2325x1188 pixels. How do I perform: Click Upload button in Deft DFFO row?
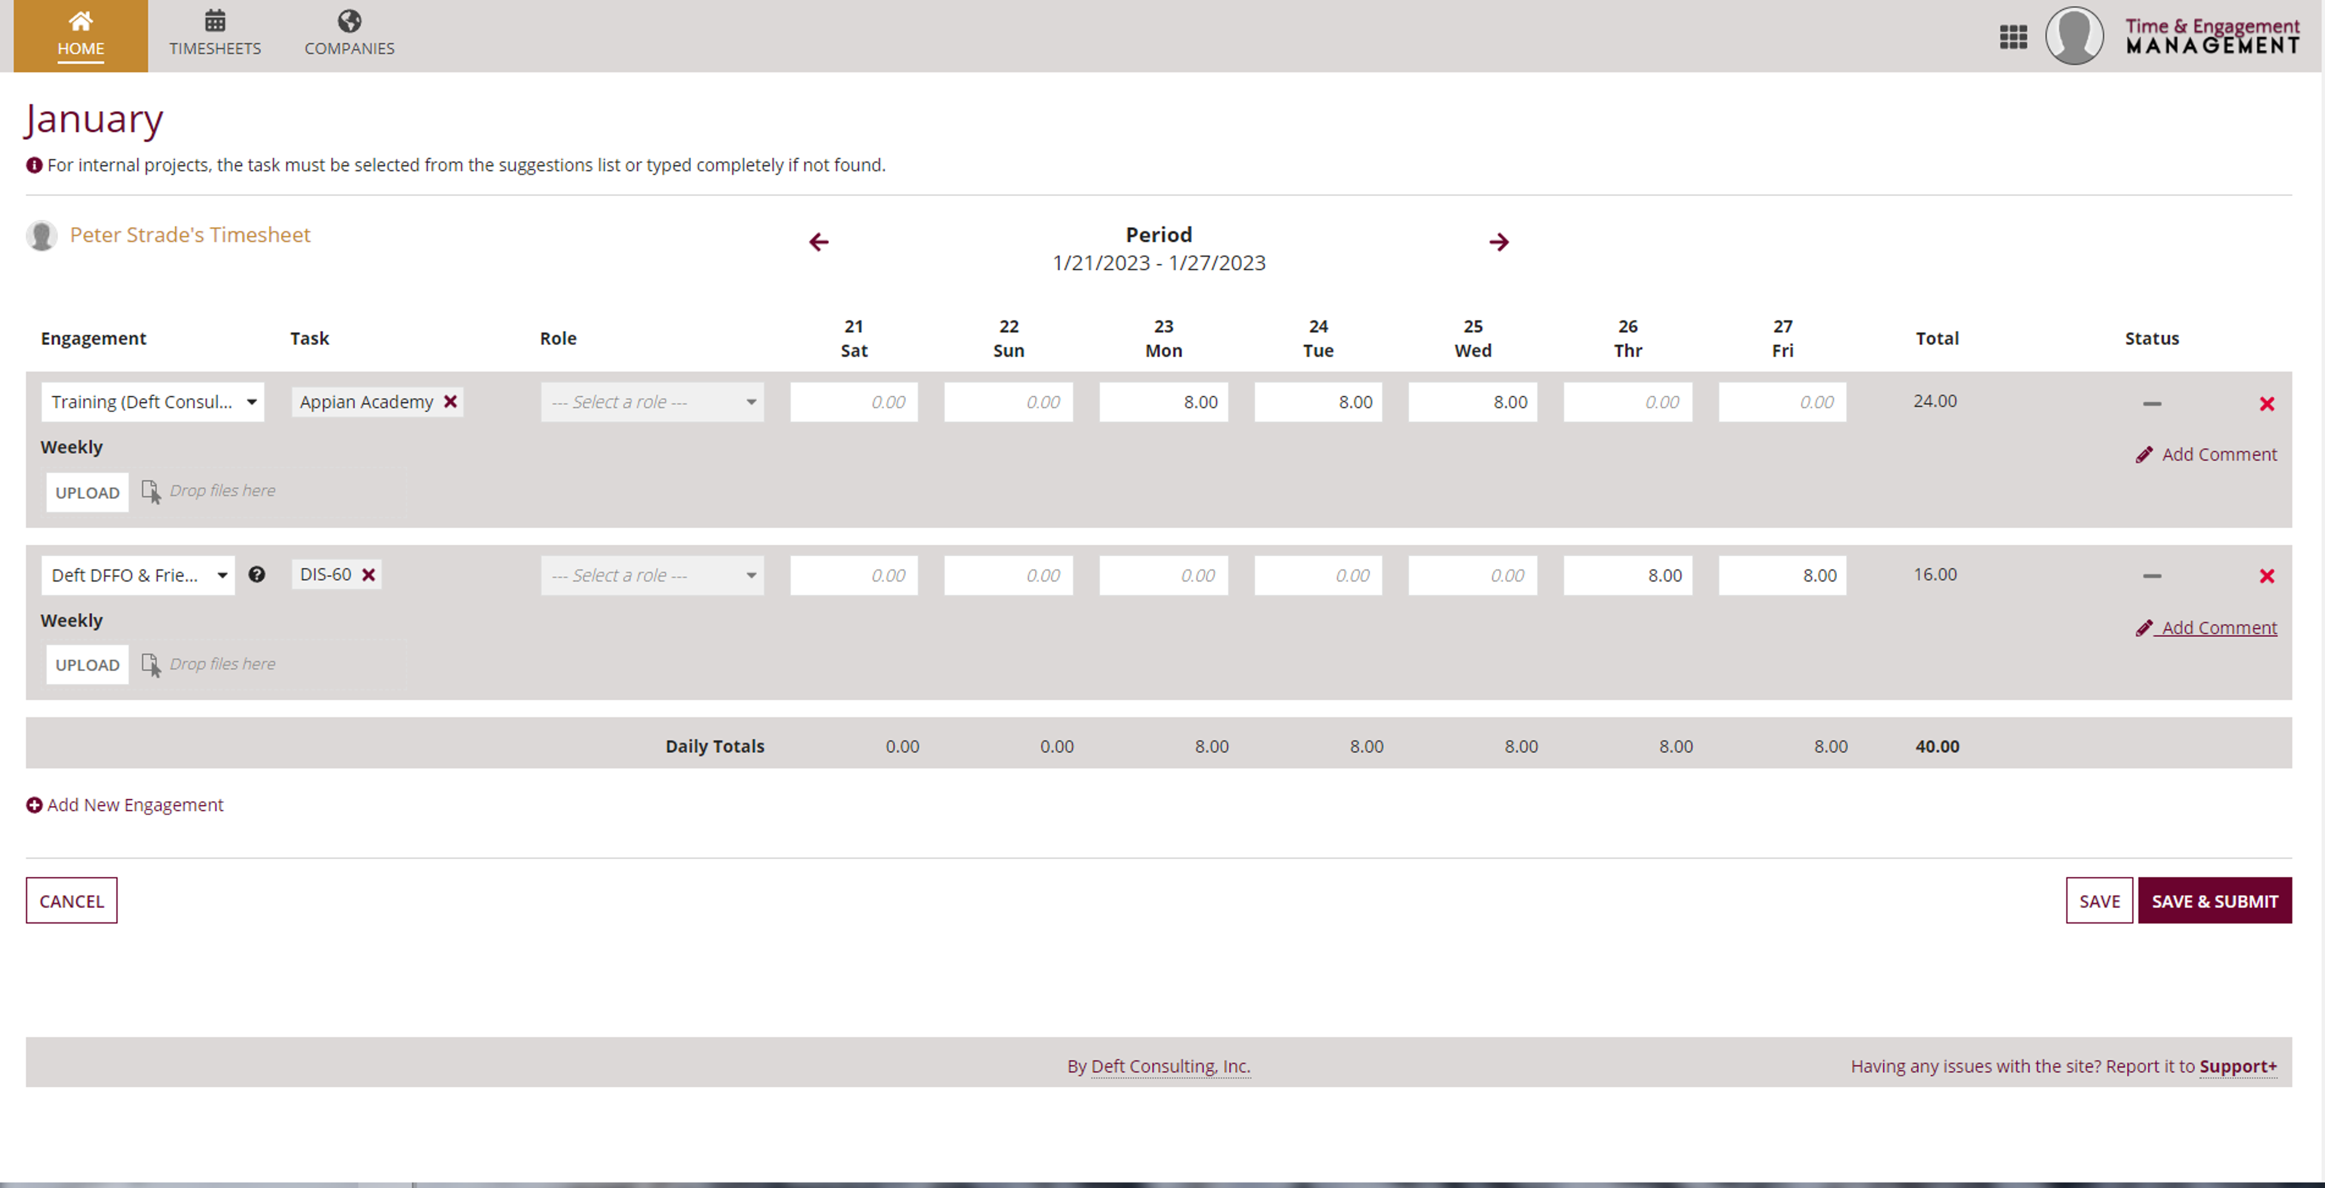[88, 665]
